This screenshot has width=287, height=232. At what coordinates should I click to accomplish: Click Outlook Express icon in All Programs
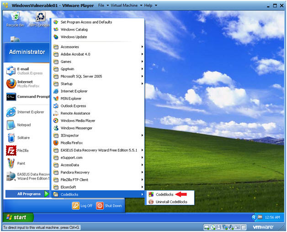(56, 106)
